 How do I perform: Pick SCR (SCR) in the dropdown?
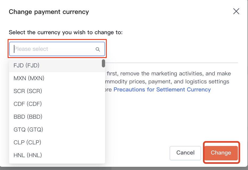click(x=28, y=91)
